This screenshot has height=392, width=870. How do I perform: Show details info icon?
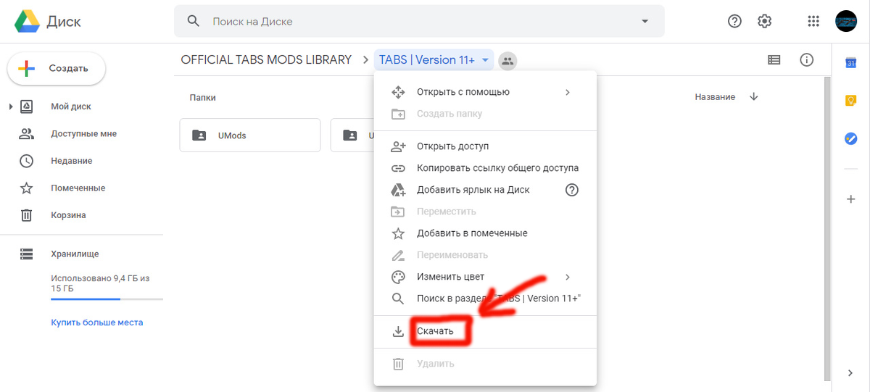pyautogui.click(x=806, y=60)
